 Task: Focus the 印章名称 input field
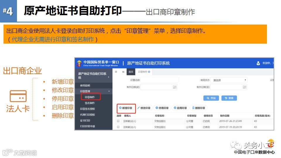[160, 80]
